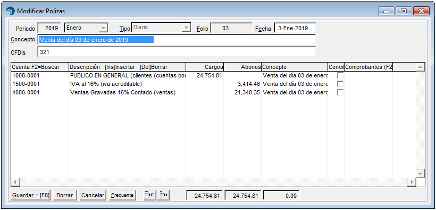
Task: Click the vertical scrollbar down arrow
Action: point(420,173)
